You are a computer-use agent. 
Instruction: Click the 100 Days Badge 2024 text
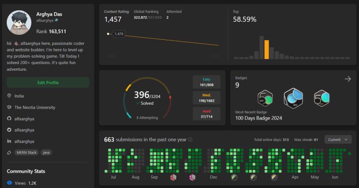coord(258,118)
